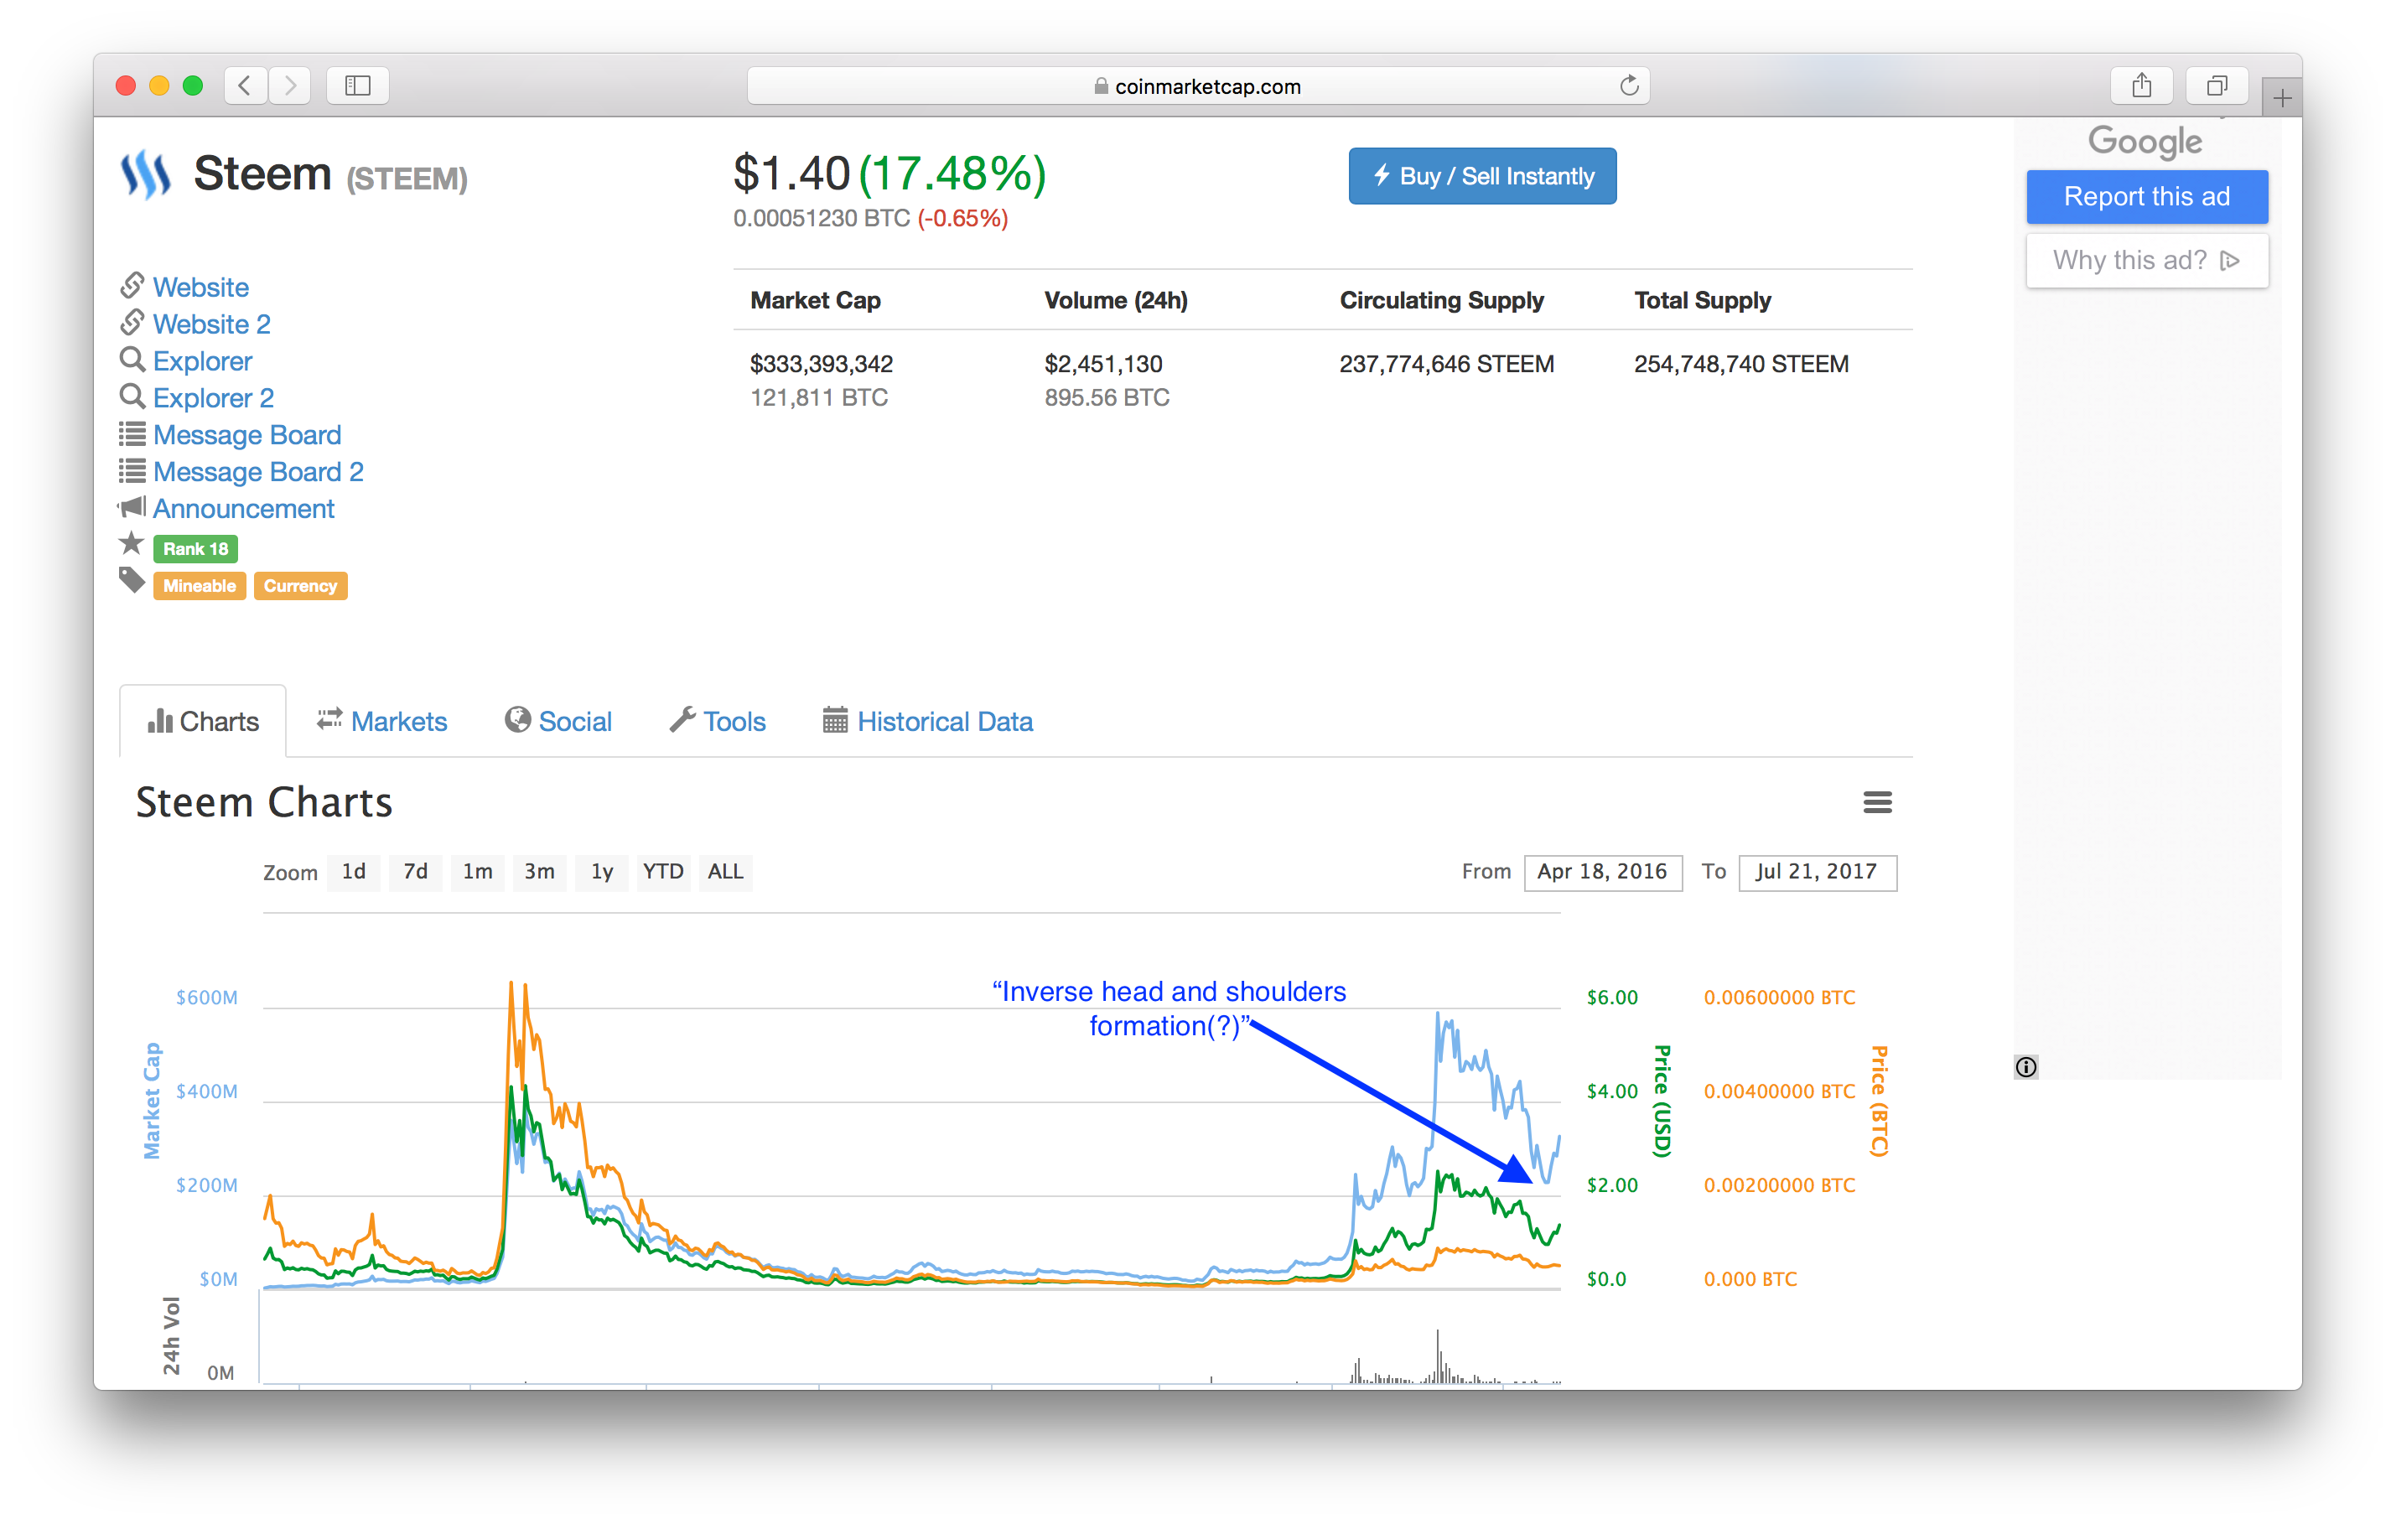Reload the page with the refresh icon
The width and height of the screenshot is (2396, 1524).
point(1628,86)
